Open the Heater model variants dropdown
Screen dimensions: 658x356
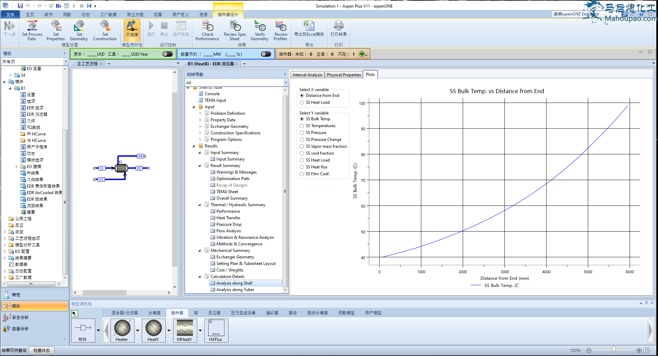[138, 331]
